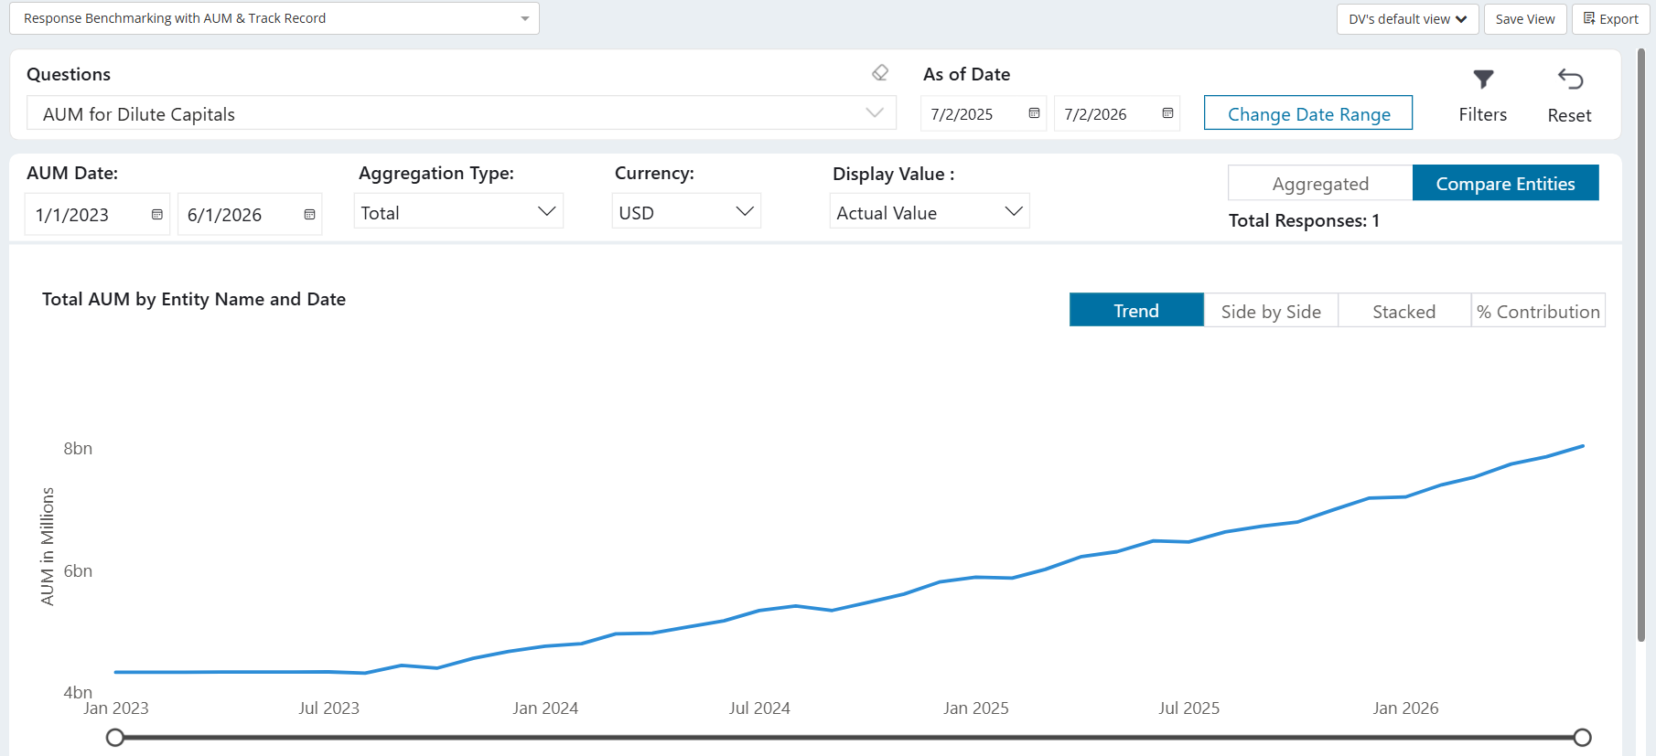Viewport: 1656px width, 756px height.
Task: Click the eraser clear-selection icon near Questions
Action: [x=880, y=73]
